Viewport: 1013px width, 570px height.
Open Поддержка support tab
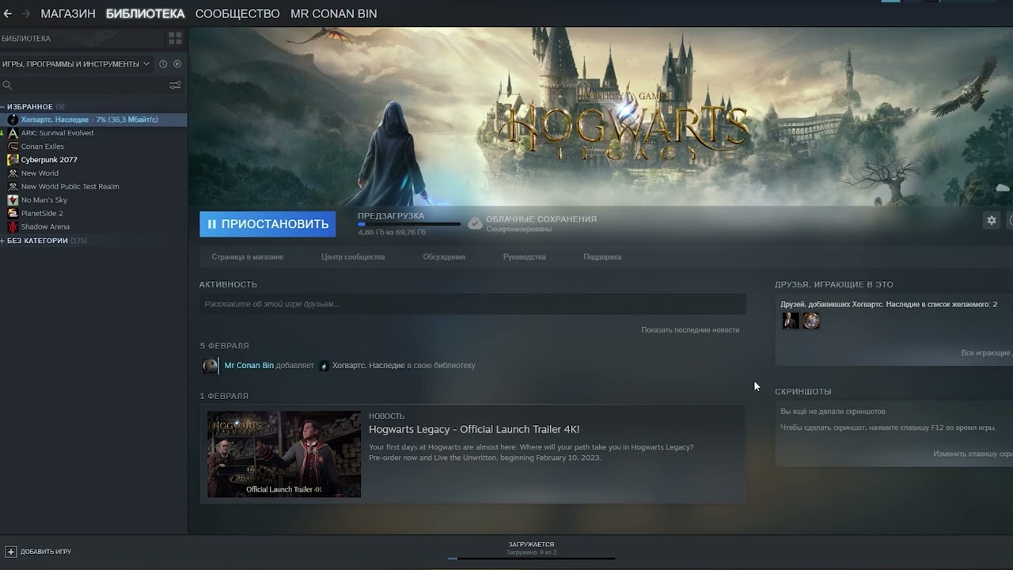[x=602, y=257]
